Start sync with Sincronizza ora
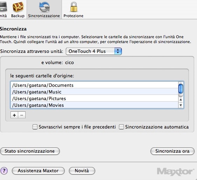 pos(173,151)
